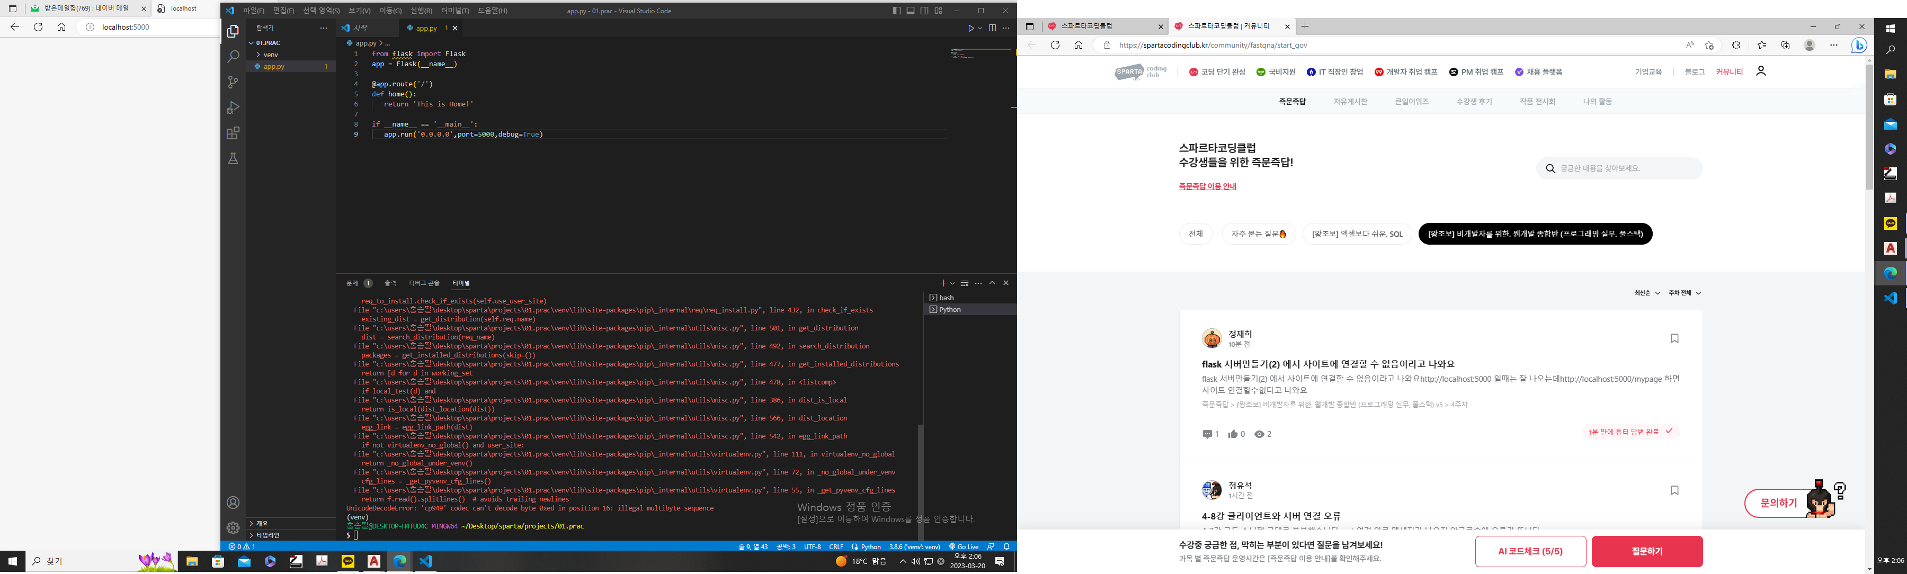
Task: Split the VS Code editor to the right
Action: (x=993, y=28)
